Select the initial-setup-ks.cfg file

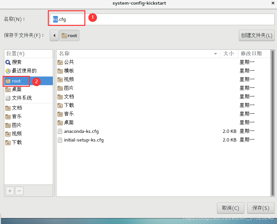(x=163, y=140)
